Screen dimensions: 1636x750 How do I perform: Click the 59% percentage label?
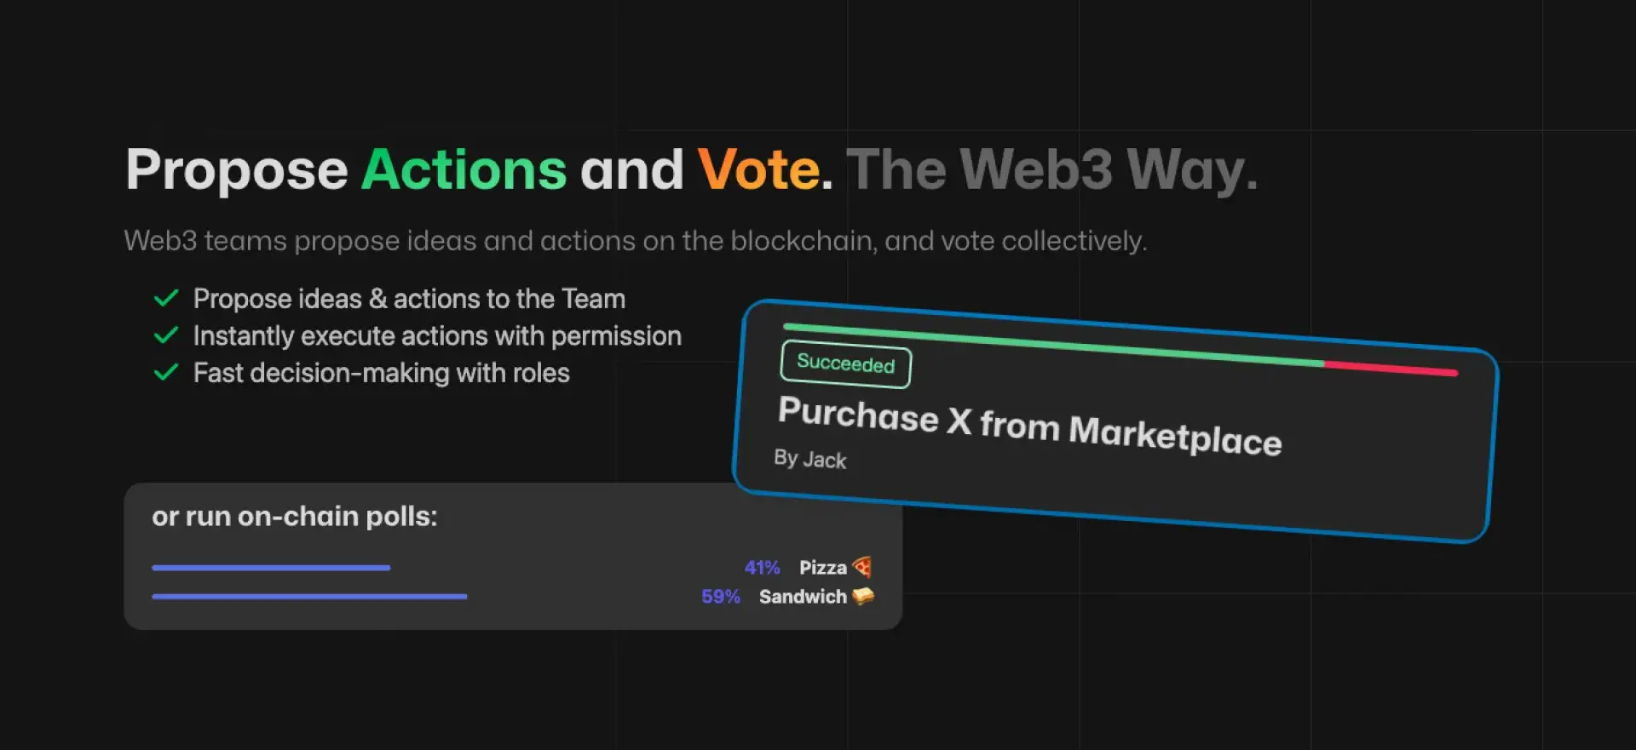[720, 597]
